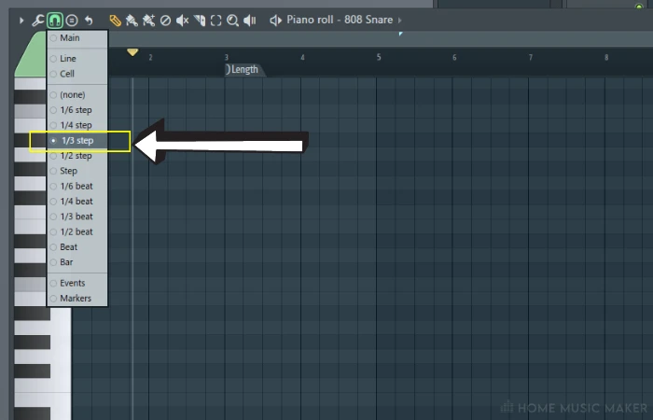Select the Playback scrub speaker tool

(x=249, y=20)
